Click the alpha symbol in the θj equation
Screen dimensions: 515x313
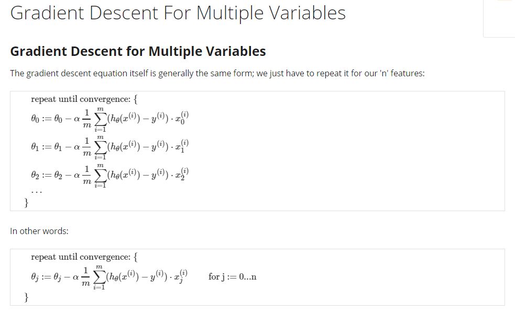point(76,277)
